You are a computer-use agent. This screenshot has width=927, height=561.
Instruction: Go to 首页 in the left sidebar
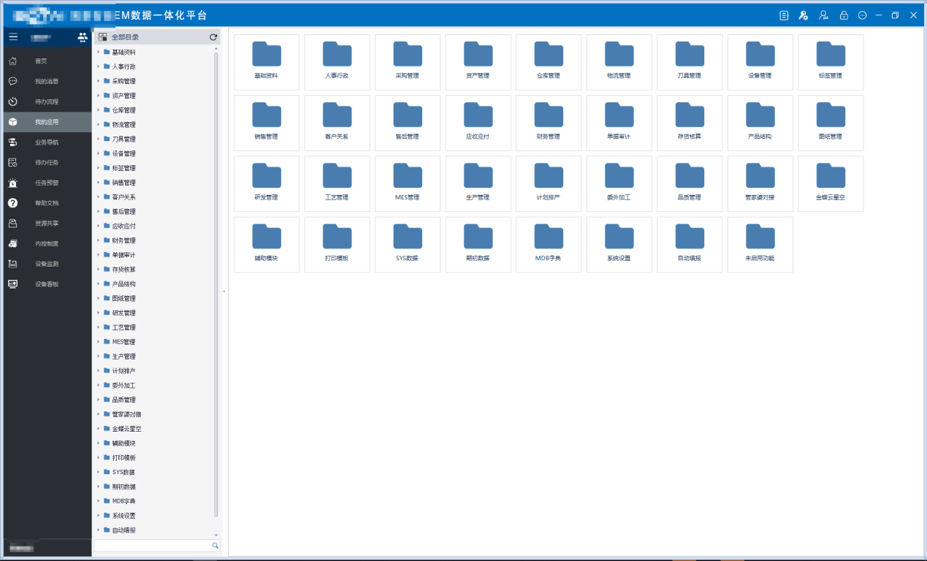pyautogui.click(x=41, y=61)
